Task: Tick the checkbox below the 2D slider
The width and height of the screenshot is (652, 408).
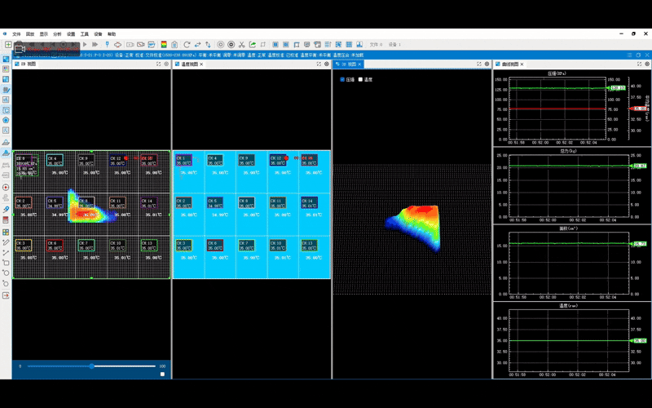Action: [x=162, y=375]
